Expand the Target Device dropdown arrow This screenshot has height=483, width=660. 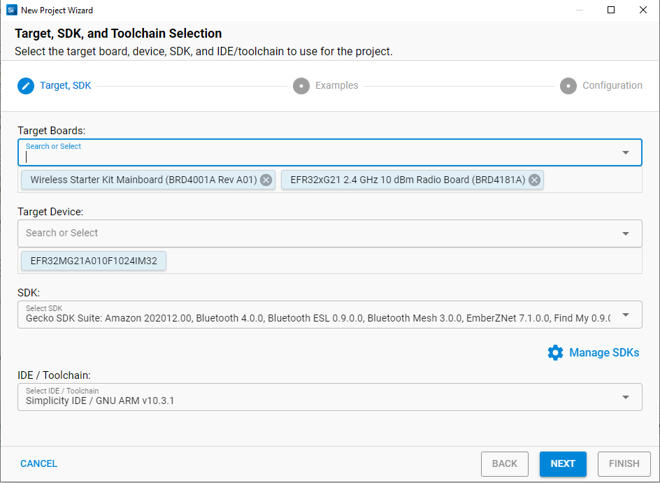pyautogui.click(x=626, y=233)
